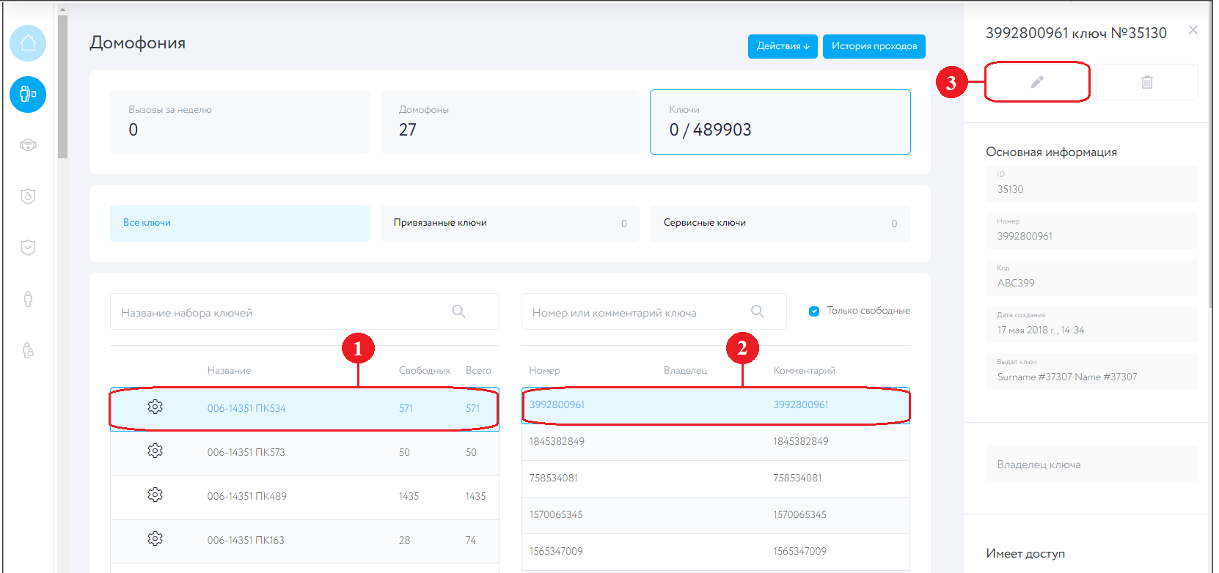Select key row 758534081

click(716, 478)
